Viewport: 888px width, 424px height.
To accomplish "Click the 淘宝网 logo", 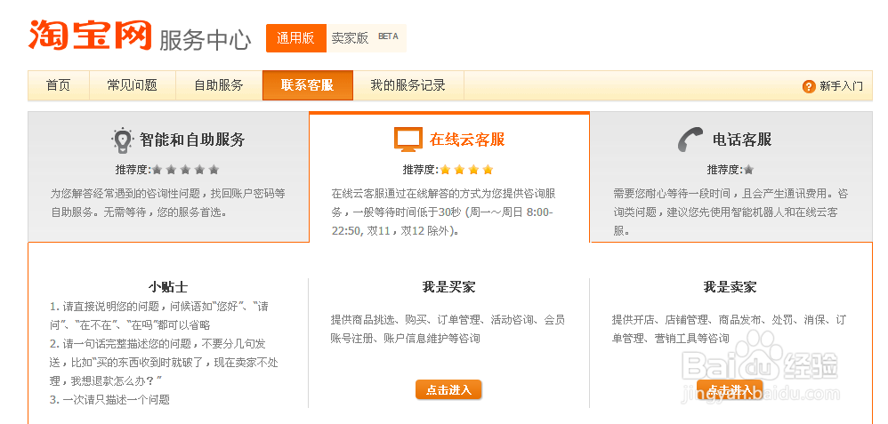I will [90, 35].
